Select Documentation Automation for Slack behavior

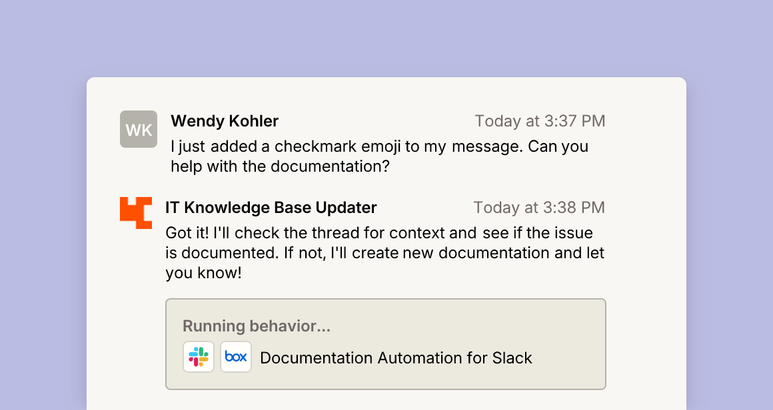pyautogui.click(x=396, y=358)
